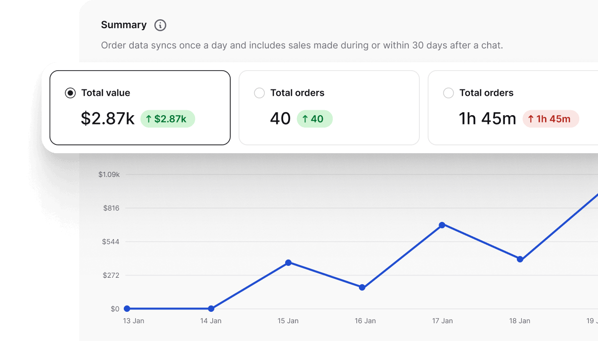The width and height of the screenshot is (598, 341).
Task: Click the 14 Jan data point on the chart
Action: pos(211,308)
